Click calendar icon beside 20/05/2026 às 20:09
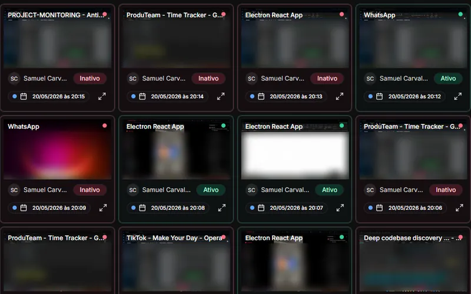The height and width of the screenshot is (294, 471). [x=24, y=208]
